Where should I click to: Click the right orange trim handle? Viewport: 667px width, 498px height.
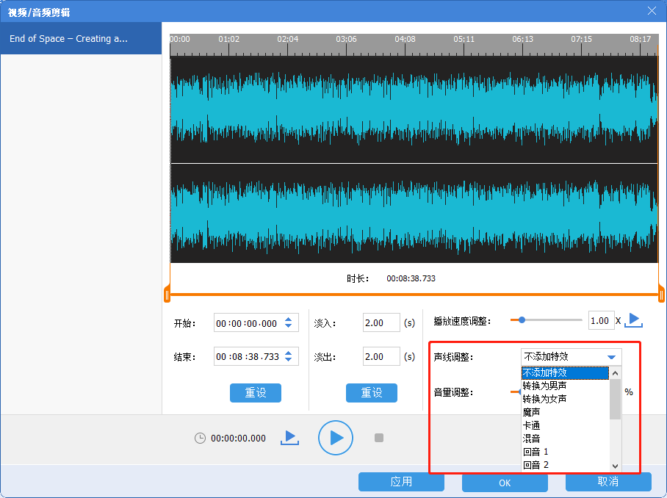pos(661,295)
